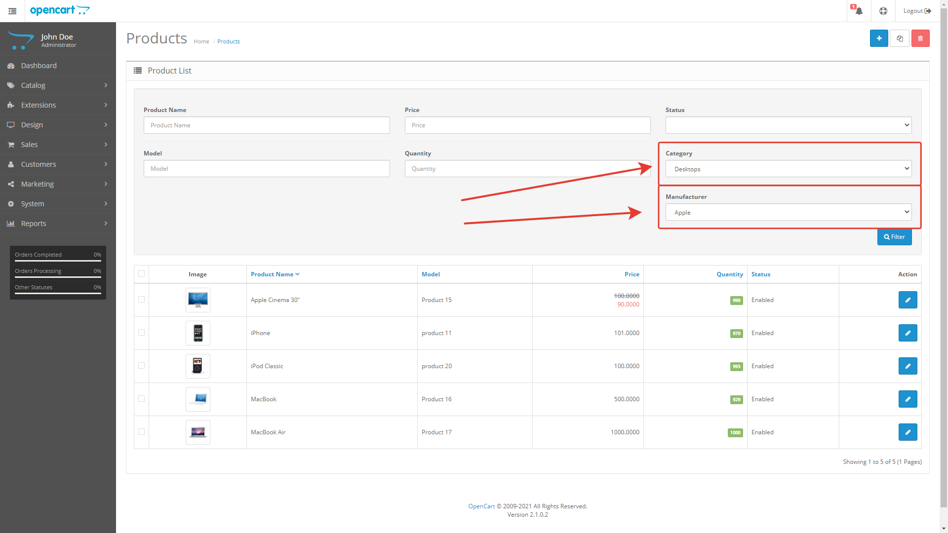The image size is (948, 533).
Task: Select the iPod Classic row checkbox
Action: coord(142,366)
